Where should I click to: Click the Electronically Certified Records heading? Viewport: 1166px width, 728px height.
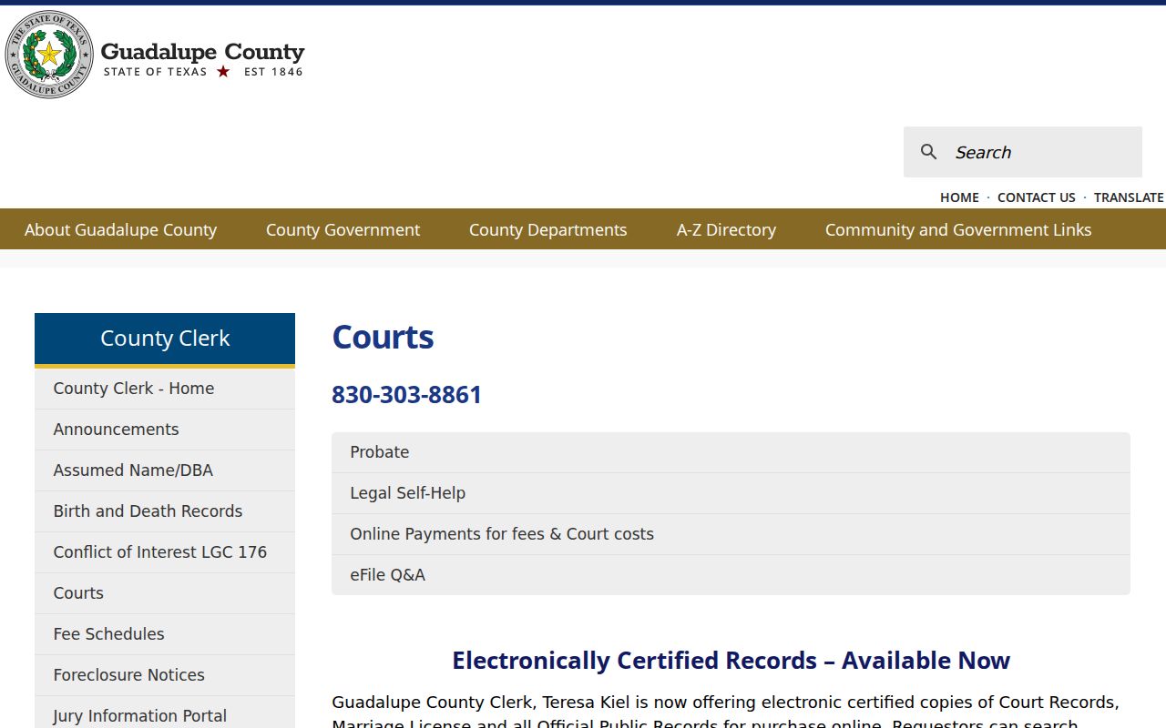pos(731,661)
